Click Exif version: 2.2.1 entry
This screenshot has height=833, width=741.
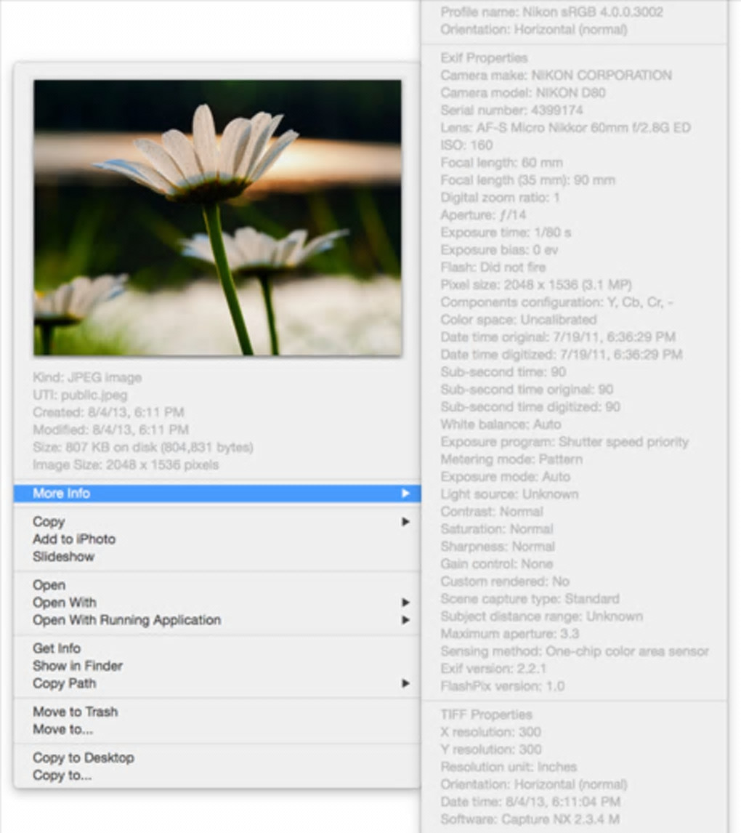point(493,668)
